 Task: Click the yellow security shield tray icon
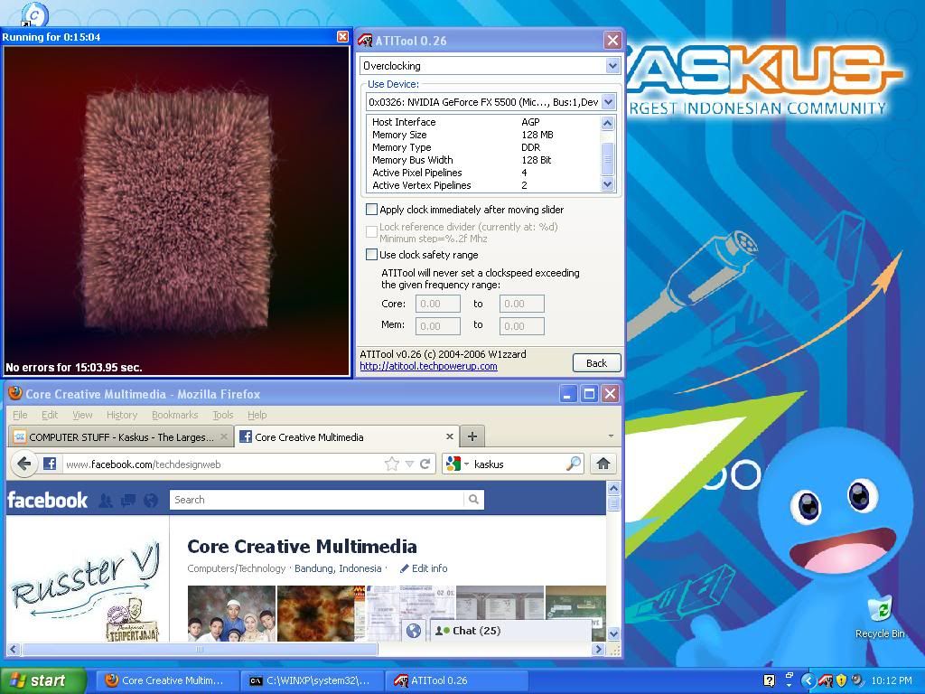point(842,680)
